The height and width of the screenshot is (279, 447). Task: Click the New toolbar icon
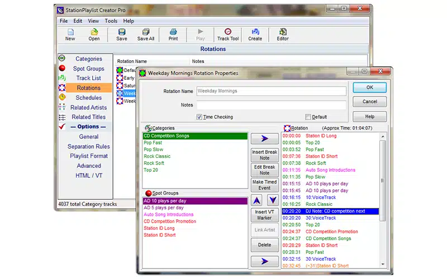click(x=70, y=35)
